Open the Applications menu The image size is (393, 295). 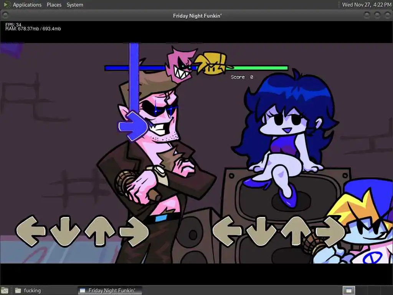(x=27, y=5)
